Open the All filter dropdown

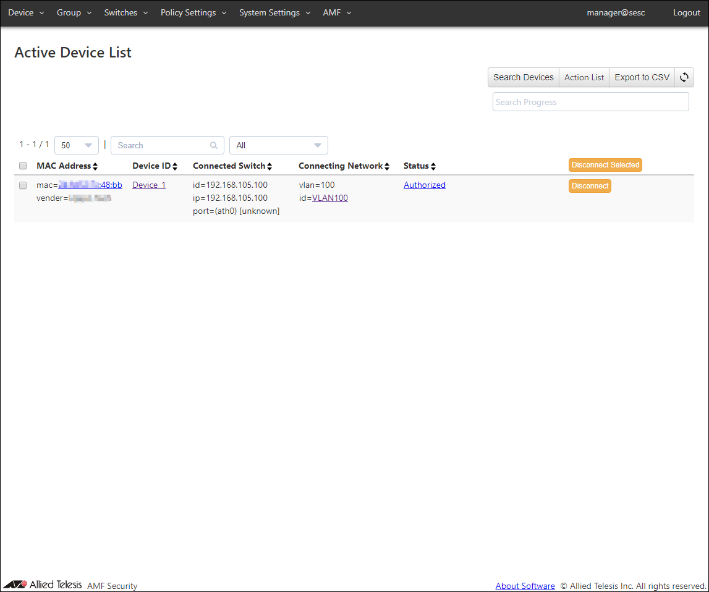(278, 145)
